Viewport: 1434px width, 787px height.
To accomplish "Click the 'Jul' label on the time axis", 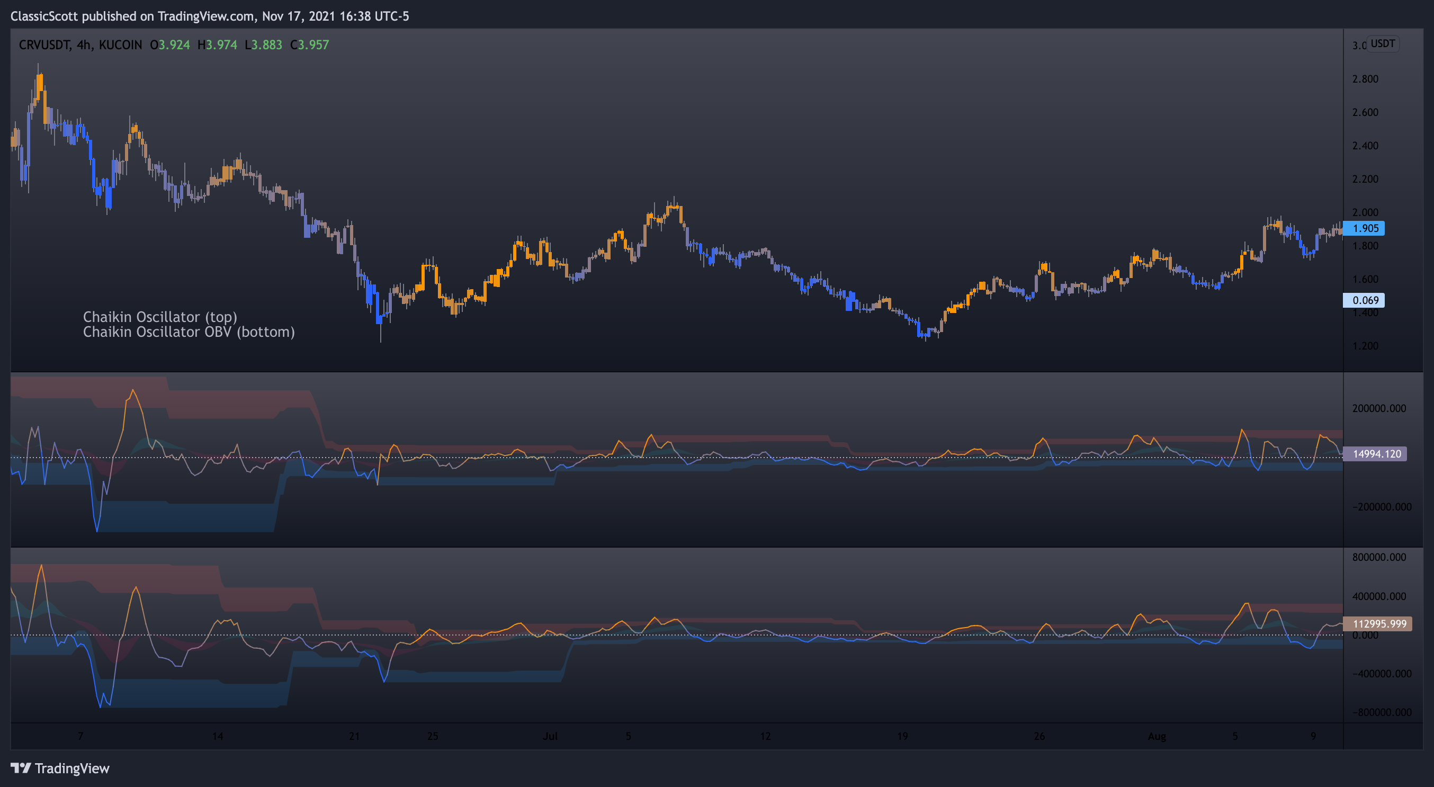I will click(x=550, y=736).
